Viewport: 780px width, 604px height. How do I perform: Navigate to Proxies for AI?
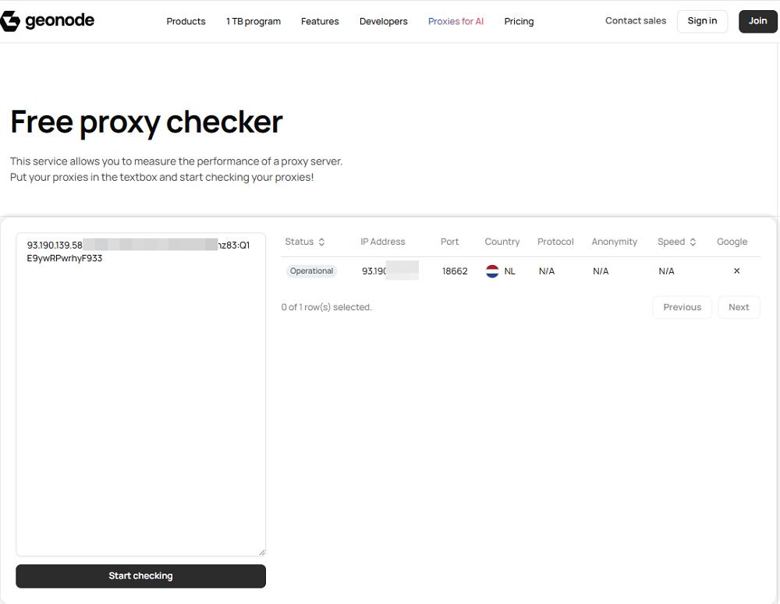point(456,21)
